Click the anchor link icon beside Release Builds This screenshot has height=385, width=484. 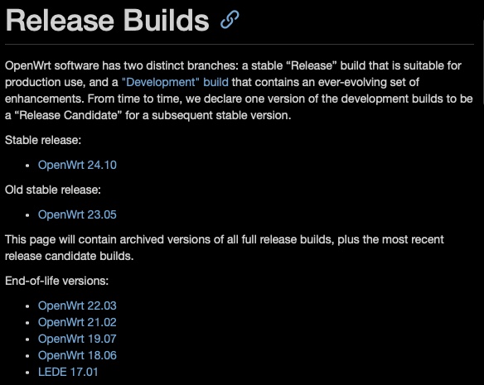(x=230, y=19)
